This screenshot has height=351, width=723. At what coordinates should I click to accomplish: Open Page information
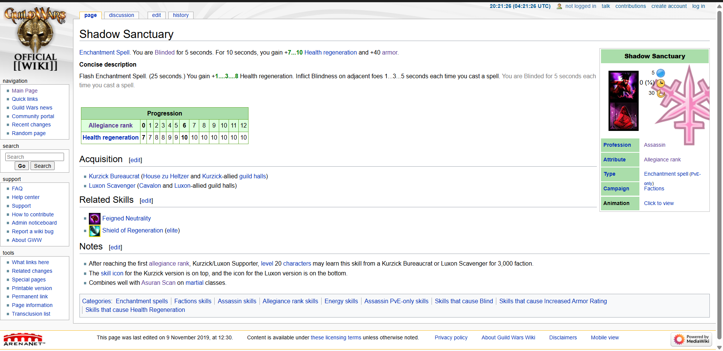pyautogui.click(x=32, y=305)
